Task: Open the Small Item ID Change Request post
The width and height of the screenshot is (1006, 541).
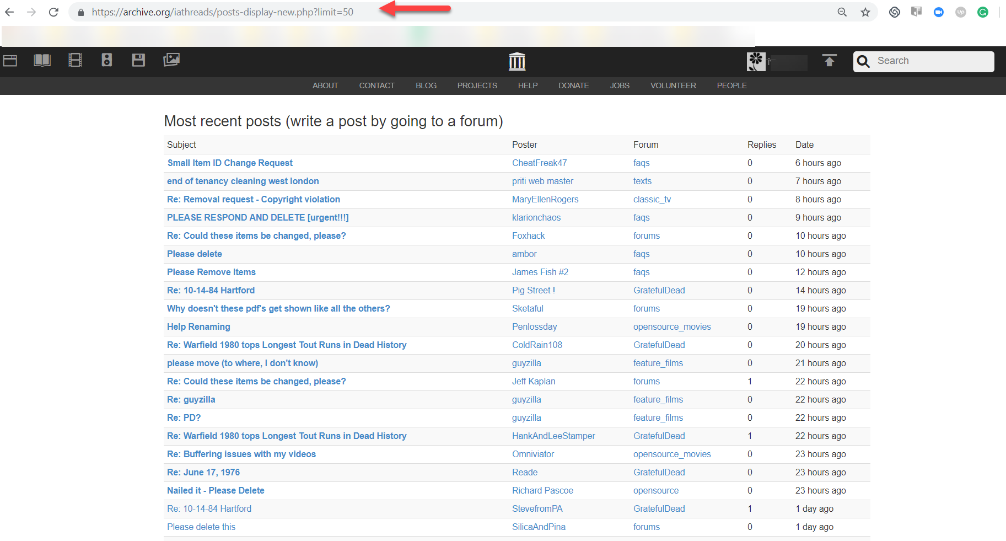Action: (x=230, y=163)
